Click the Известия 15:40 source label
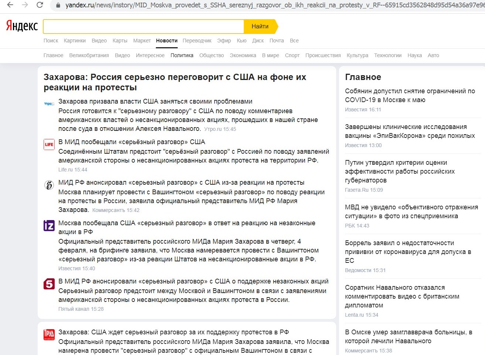The width and height of the screenshot is (485, 355). (x=77, y=268)
